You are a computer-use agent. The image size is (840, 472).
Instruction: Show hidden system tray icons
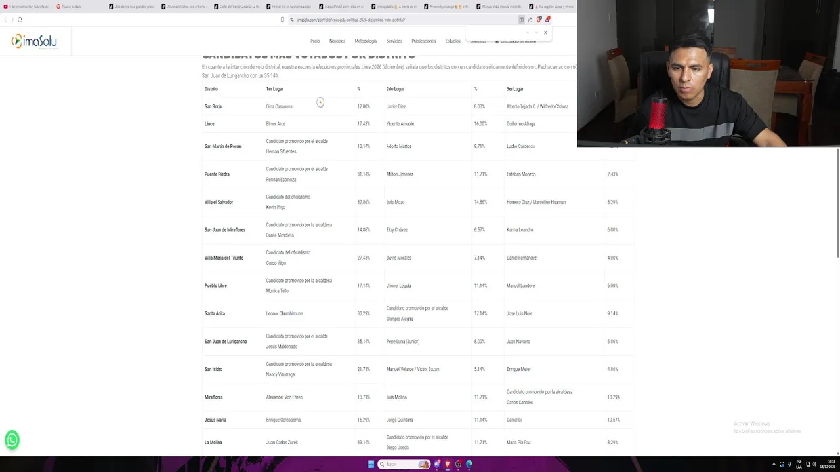pos(774,464)
